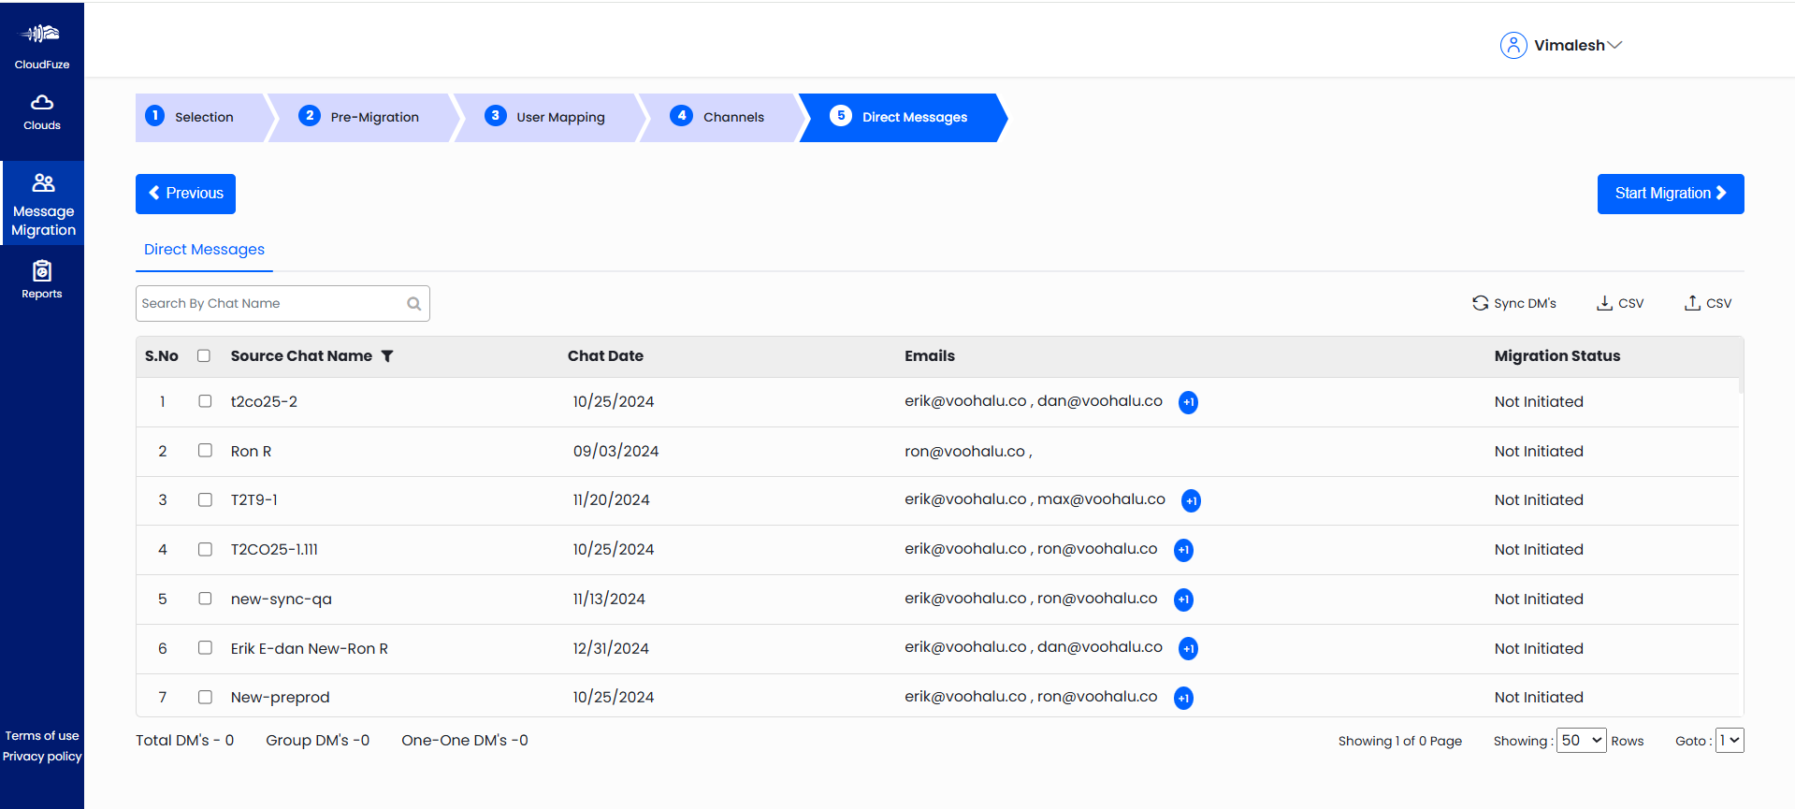Check the T2T9-1 row checkbox
This screenshot has width=1795, height=809.
[x=205, y=499]
